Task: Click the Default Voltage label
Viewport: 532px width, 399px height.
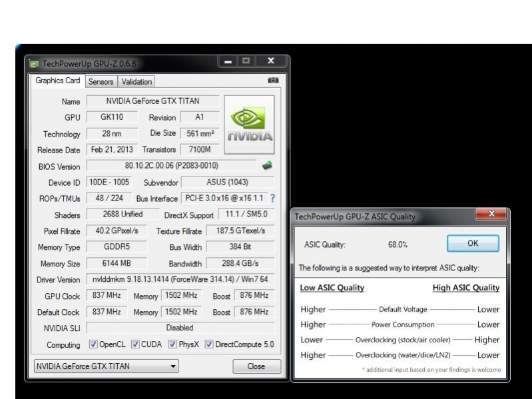Action: [x=403, y=310]
